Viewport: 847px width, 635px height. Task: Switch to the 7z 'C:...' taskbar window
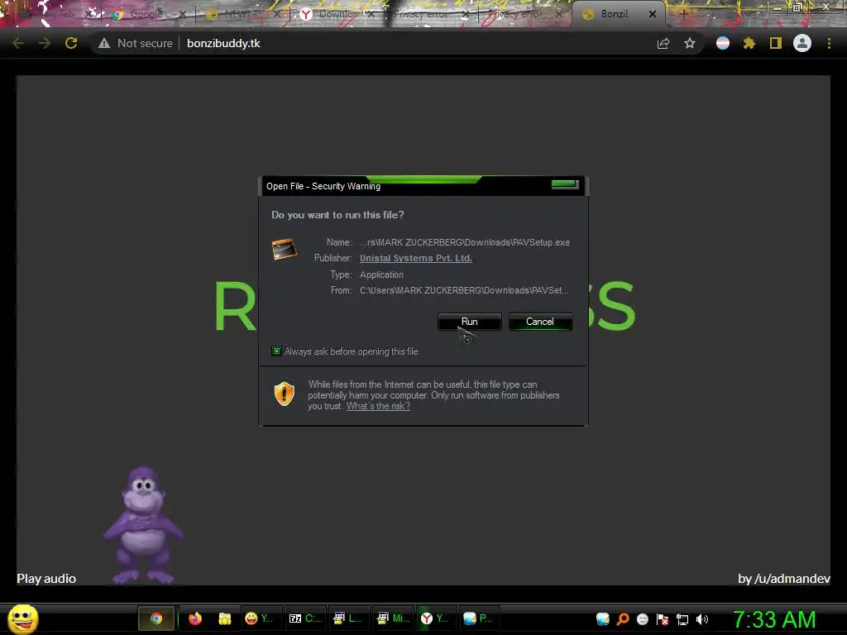304,618
